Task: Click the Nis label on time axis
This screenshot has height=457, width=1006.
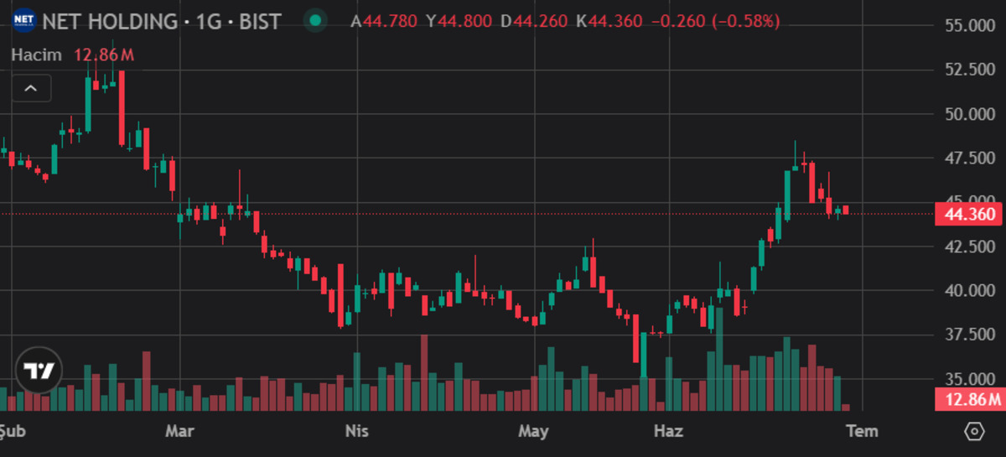Action: pos(357,431)
